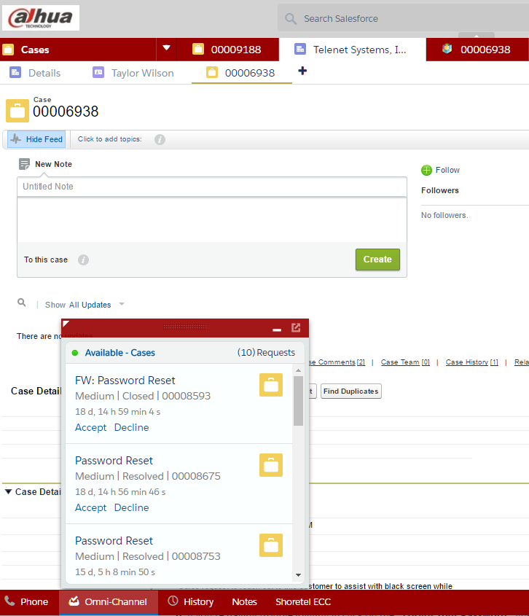Select the 00006938 subtab
Viewport: 529px width, 616px height.
[x=241, y=73]
